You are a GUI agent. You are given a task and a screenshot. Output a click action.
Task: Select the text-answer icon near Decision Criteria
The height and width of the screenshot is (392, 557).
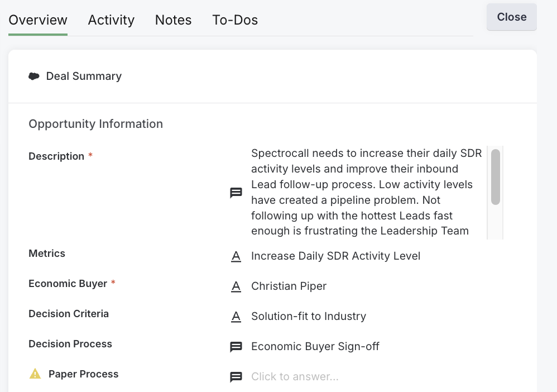click(236, 317)
